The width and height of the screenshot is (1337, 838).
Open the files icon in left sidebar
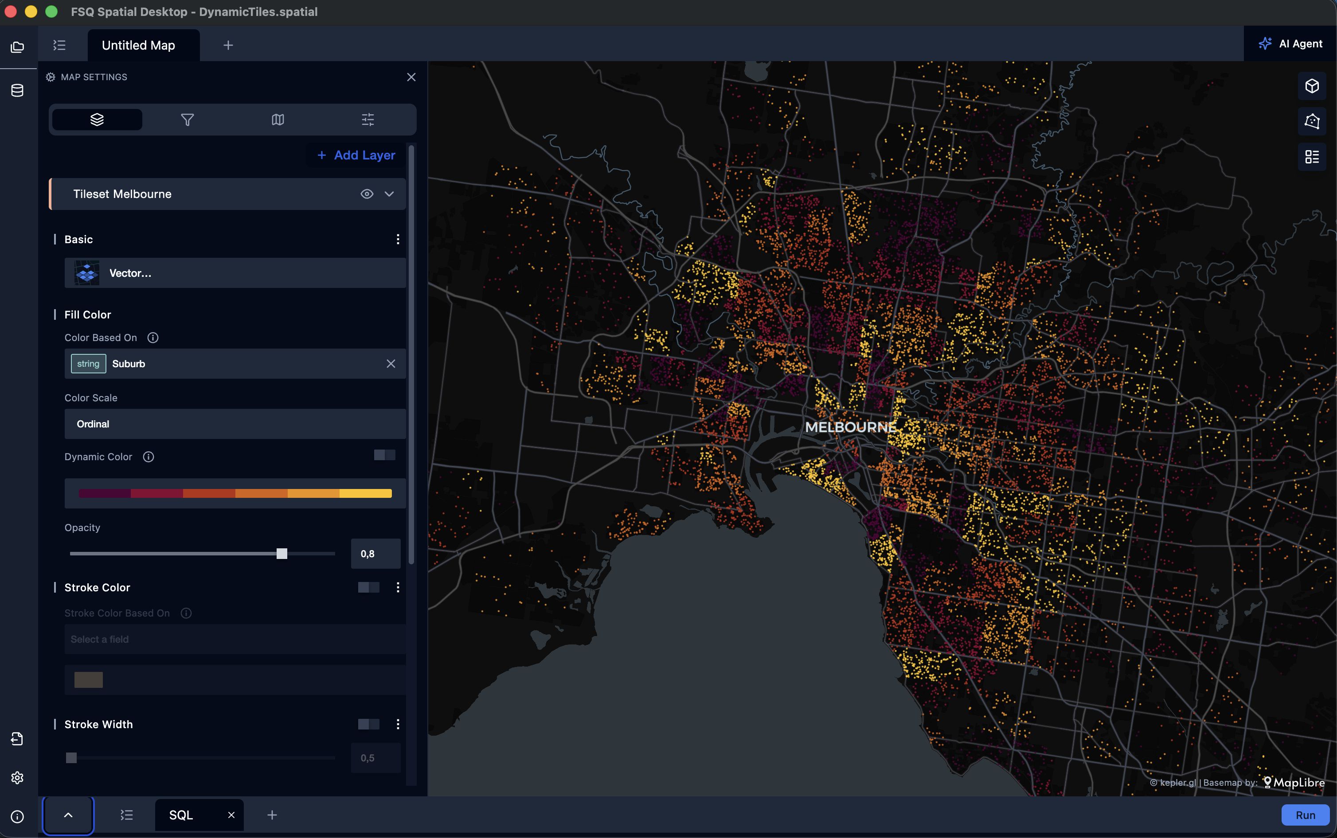[17, 47]
